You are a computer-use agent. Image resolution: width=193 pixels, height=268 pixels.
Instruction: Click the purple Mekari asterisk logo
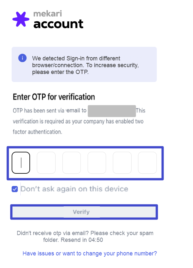pyautogui.click(x=21, y=19)
